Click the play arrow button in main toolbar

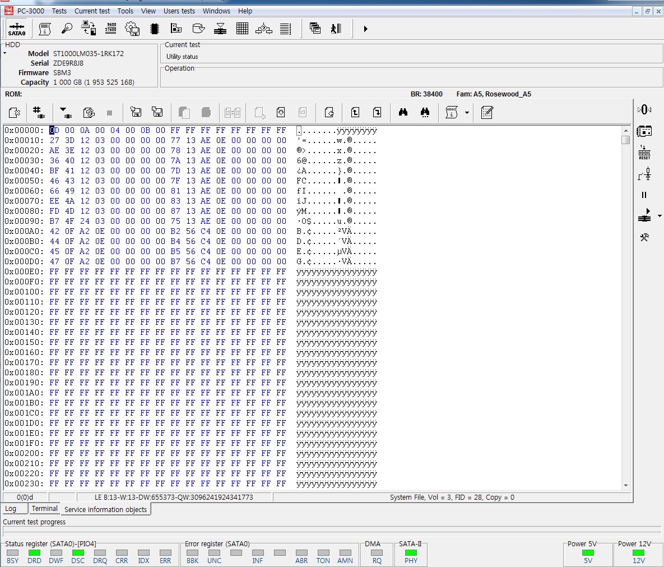pos(365,29)
